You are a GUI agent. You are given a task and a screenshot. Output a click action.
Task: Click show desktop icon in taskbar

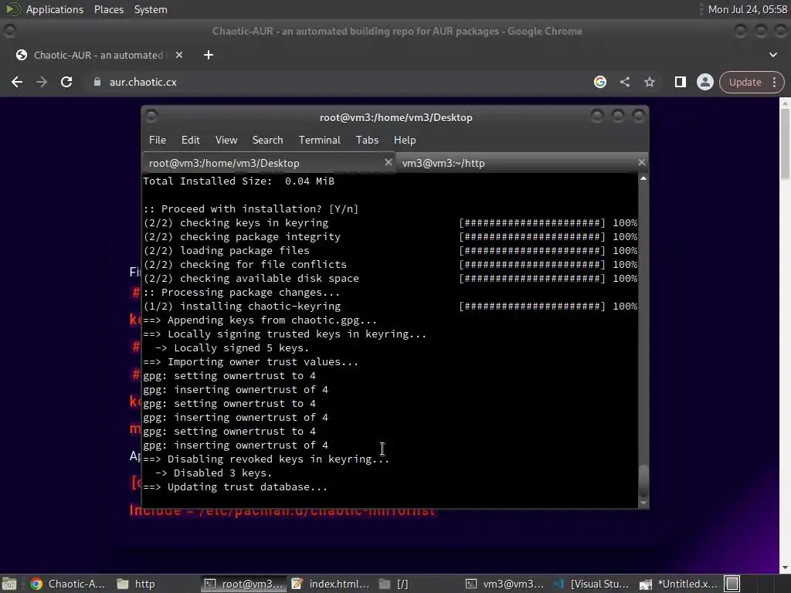point(9,584)
